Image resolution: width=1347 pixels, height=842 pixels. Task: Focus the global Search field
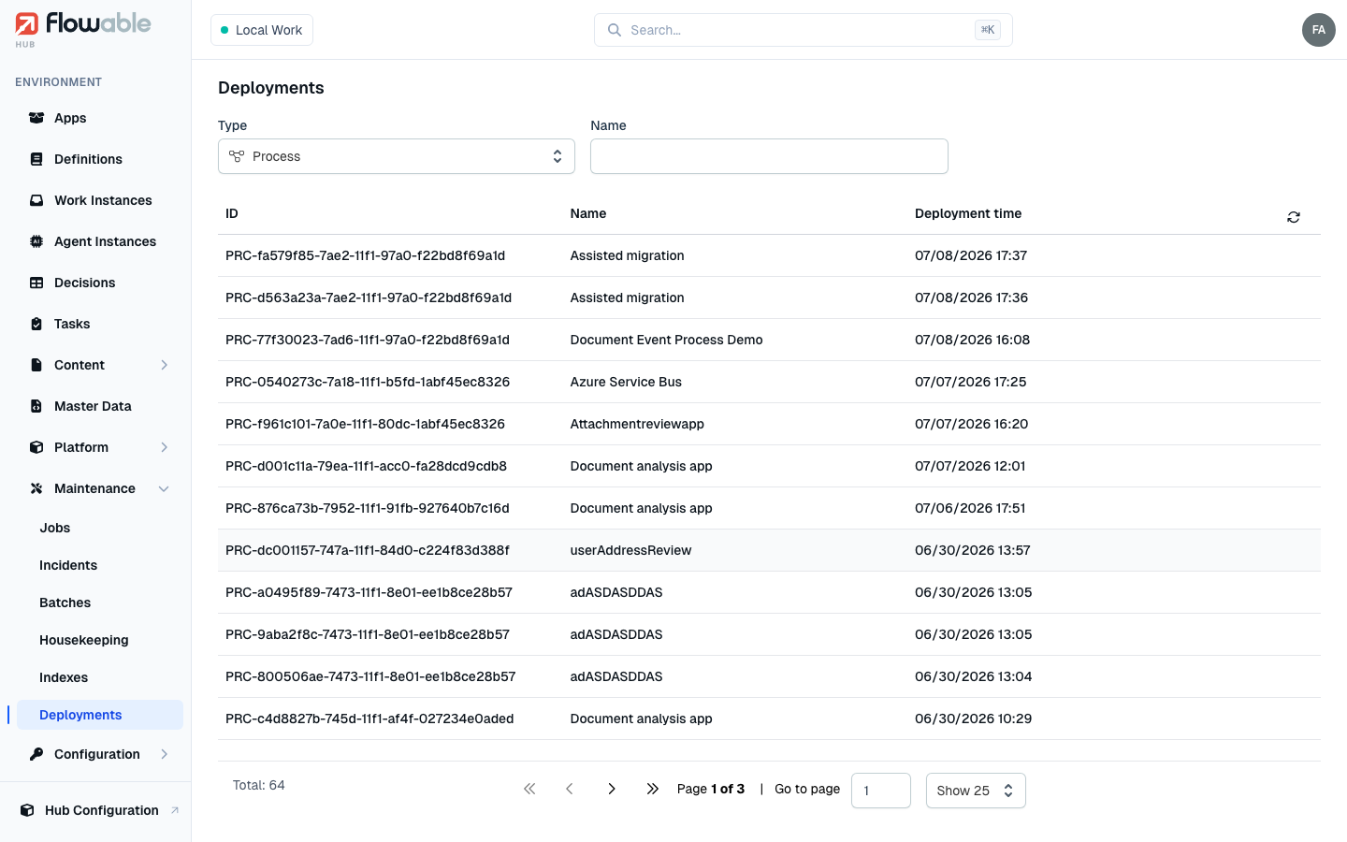pos(803,30)
